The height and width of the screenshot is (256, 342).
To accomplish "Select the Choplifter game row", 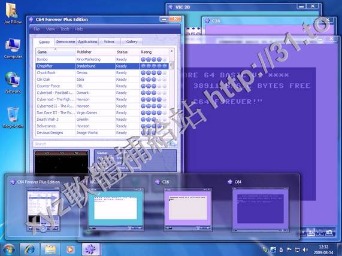I will pos(102,66).
